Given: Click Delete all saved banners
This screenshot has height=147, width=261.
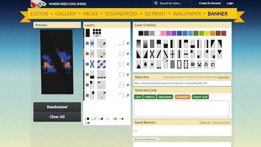Looking at the screenshot, I should (x=205, y=122).
